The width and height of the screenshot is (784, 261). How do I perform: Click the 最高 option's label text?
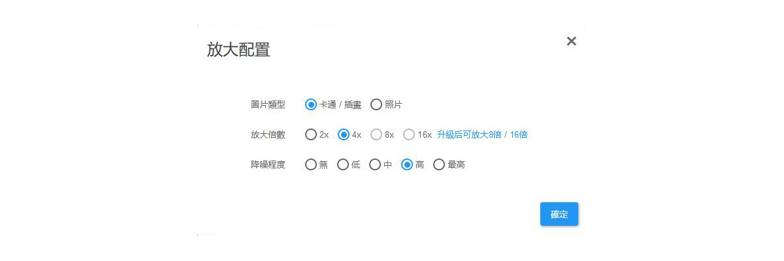456,165
